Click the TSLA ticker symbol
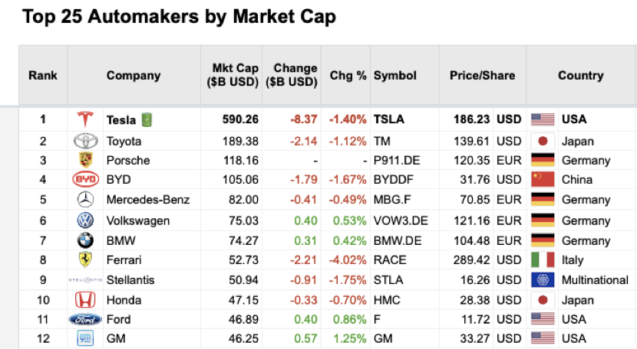 click(389, 119)
